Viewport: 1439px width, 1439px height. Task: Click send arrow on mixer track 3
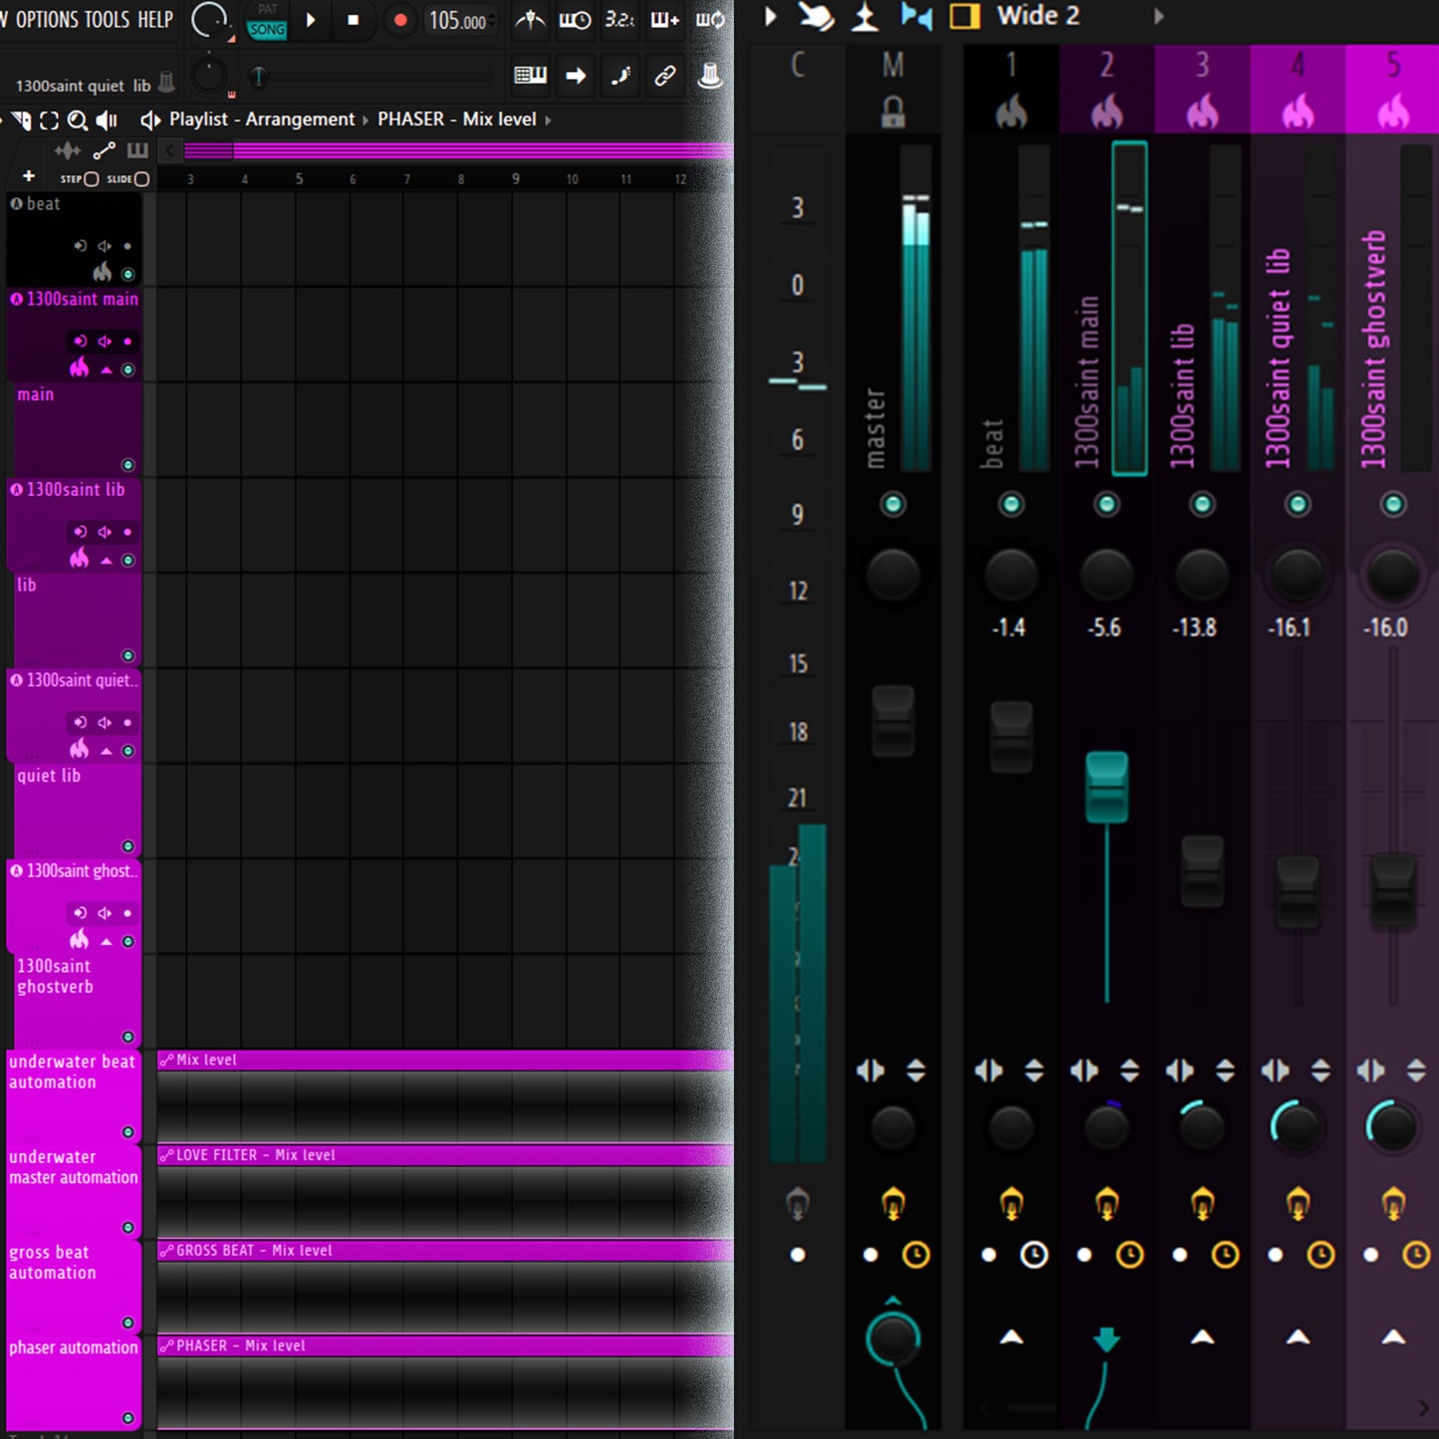(1202, 1337)
